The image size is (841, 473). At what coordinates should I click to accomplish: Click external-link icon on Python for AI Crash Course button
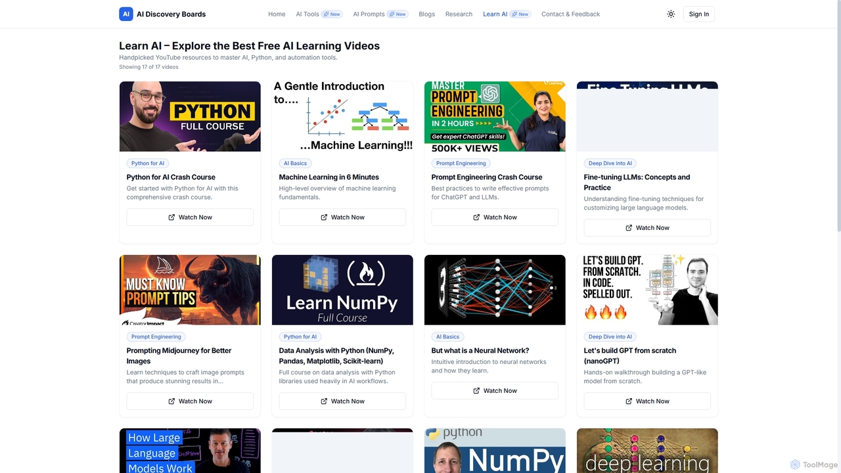coord(171,217)
